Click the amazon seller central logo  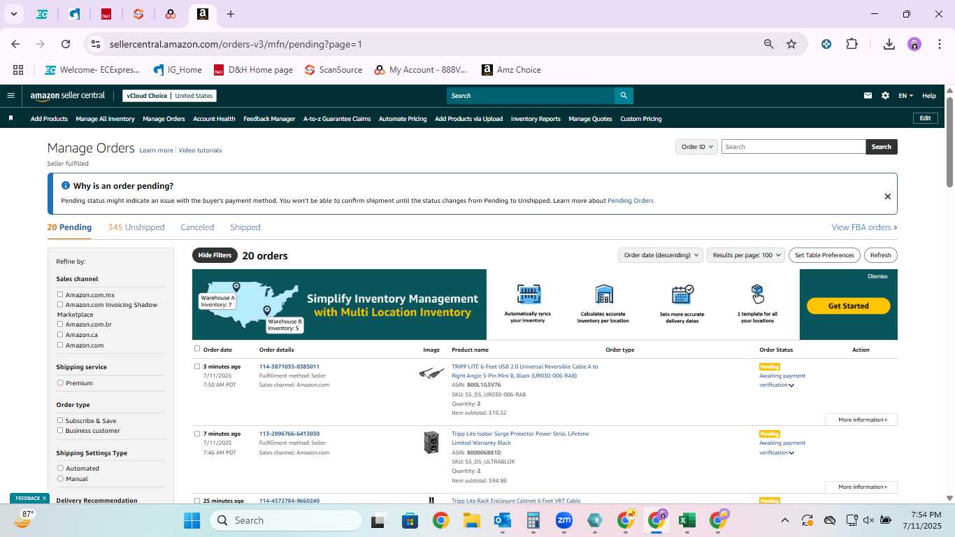[67, 96]
